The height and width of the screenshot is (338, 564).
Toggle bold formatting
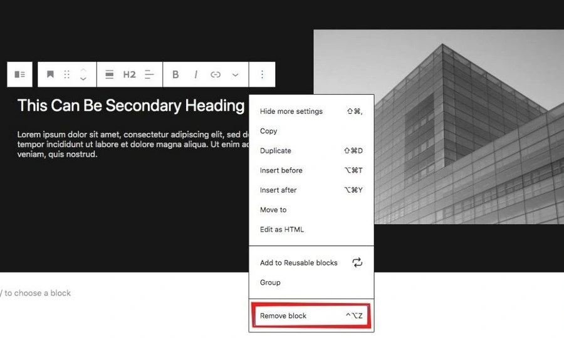tap(175, 74)
